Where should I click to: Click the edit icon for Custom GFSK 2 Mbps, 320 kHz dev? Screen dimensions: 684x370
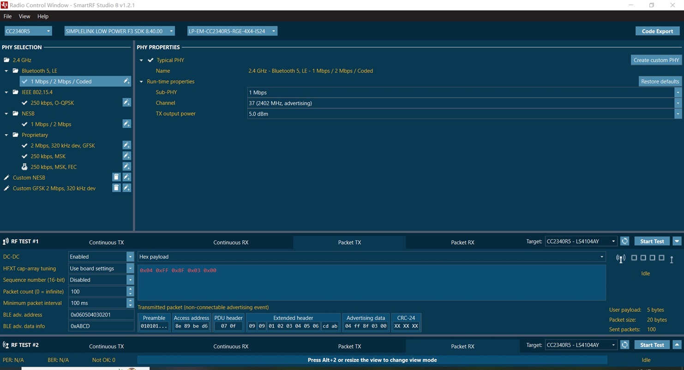click(x=126, y=188)
